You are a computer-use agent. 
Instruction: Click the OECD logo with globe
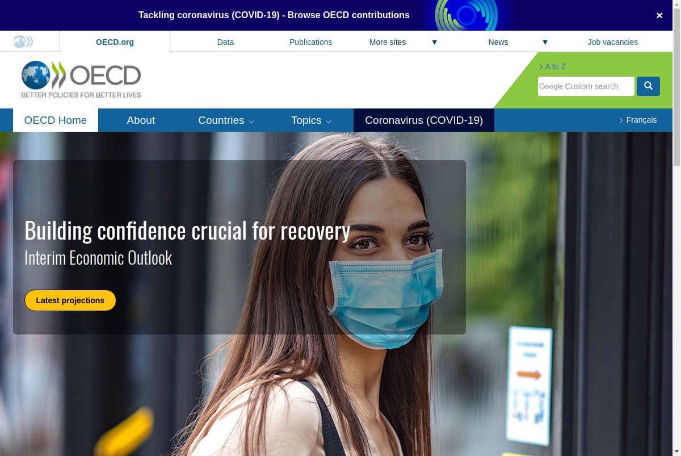[81, 80]
